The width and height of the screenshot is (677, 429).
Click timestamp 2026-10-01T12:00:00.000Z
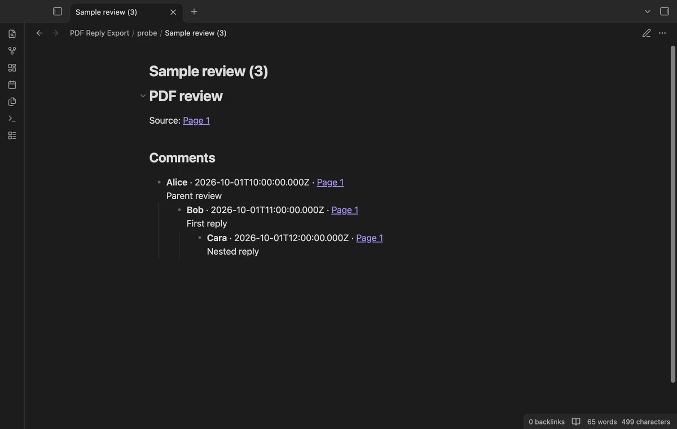(x=292, y=238)
